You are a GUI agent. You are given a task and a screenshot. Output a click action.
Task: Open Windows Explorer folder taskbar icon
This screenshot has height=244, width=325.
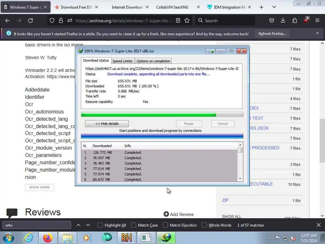[68, 238]
